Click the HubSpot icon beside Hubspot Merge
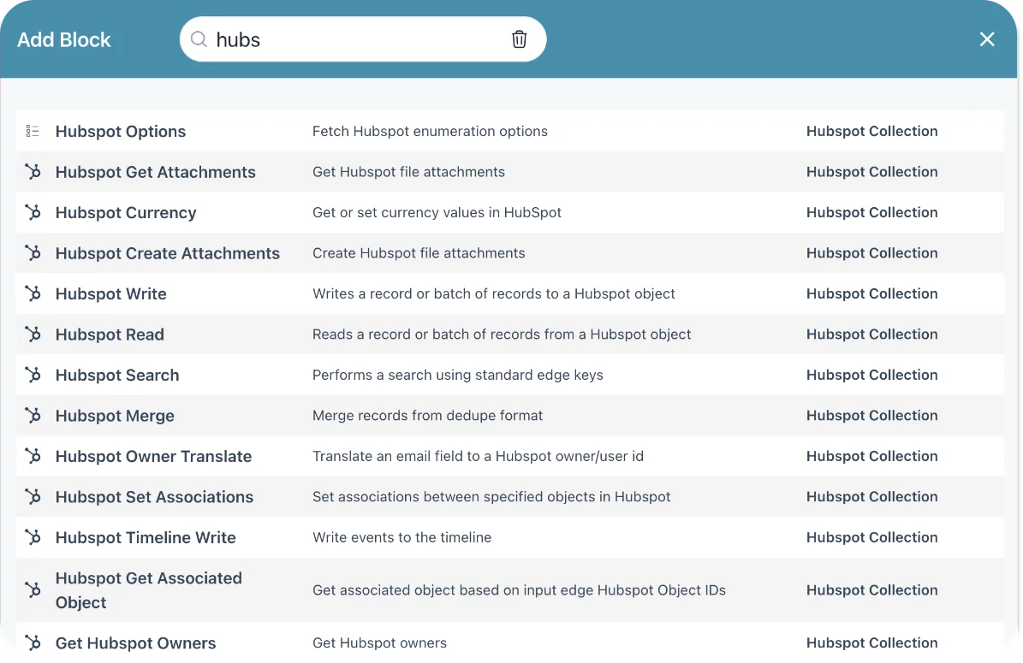Image resolution: width=1023 pixels, height=663 pixels. coord(33,416)
